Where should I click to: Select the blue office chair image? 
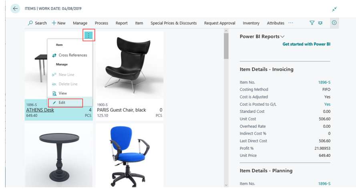[x=129, y=155]
